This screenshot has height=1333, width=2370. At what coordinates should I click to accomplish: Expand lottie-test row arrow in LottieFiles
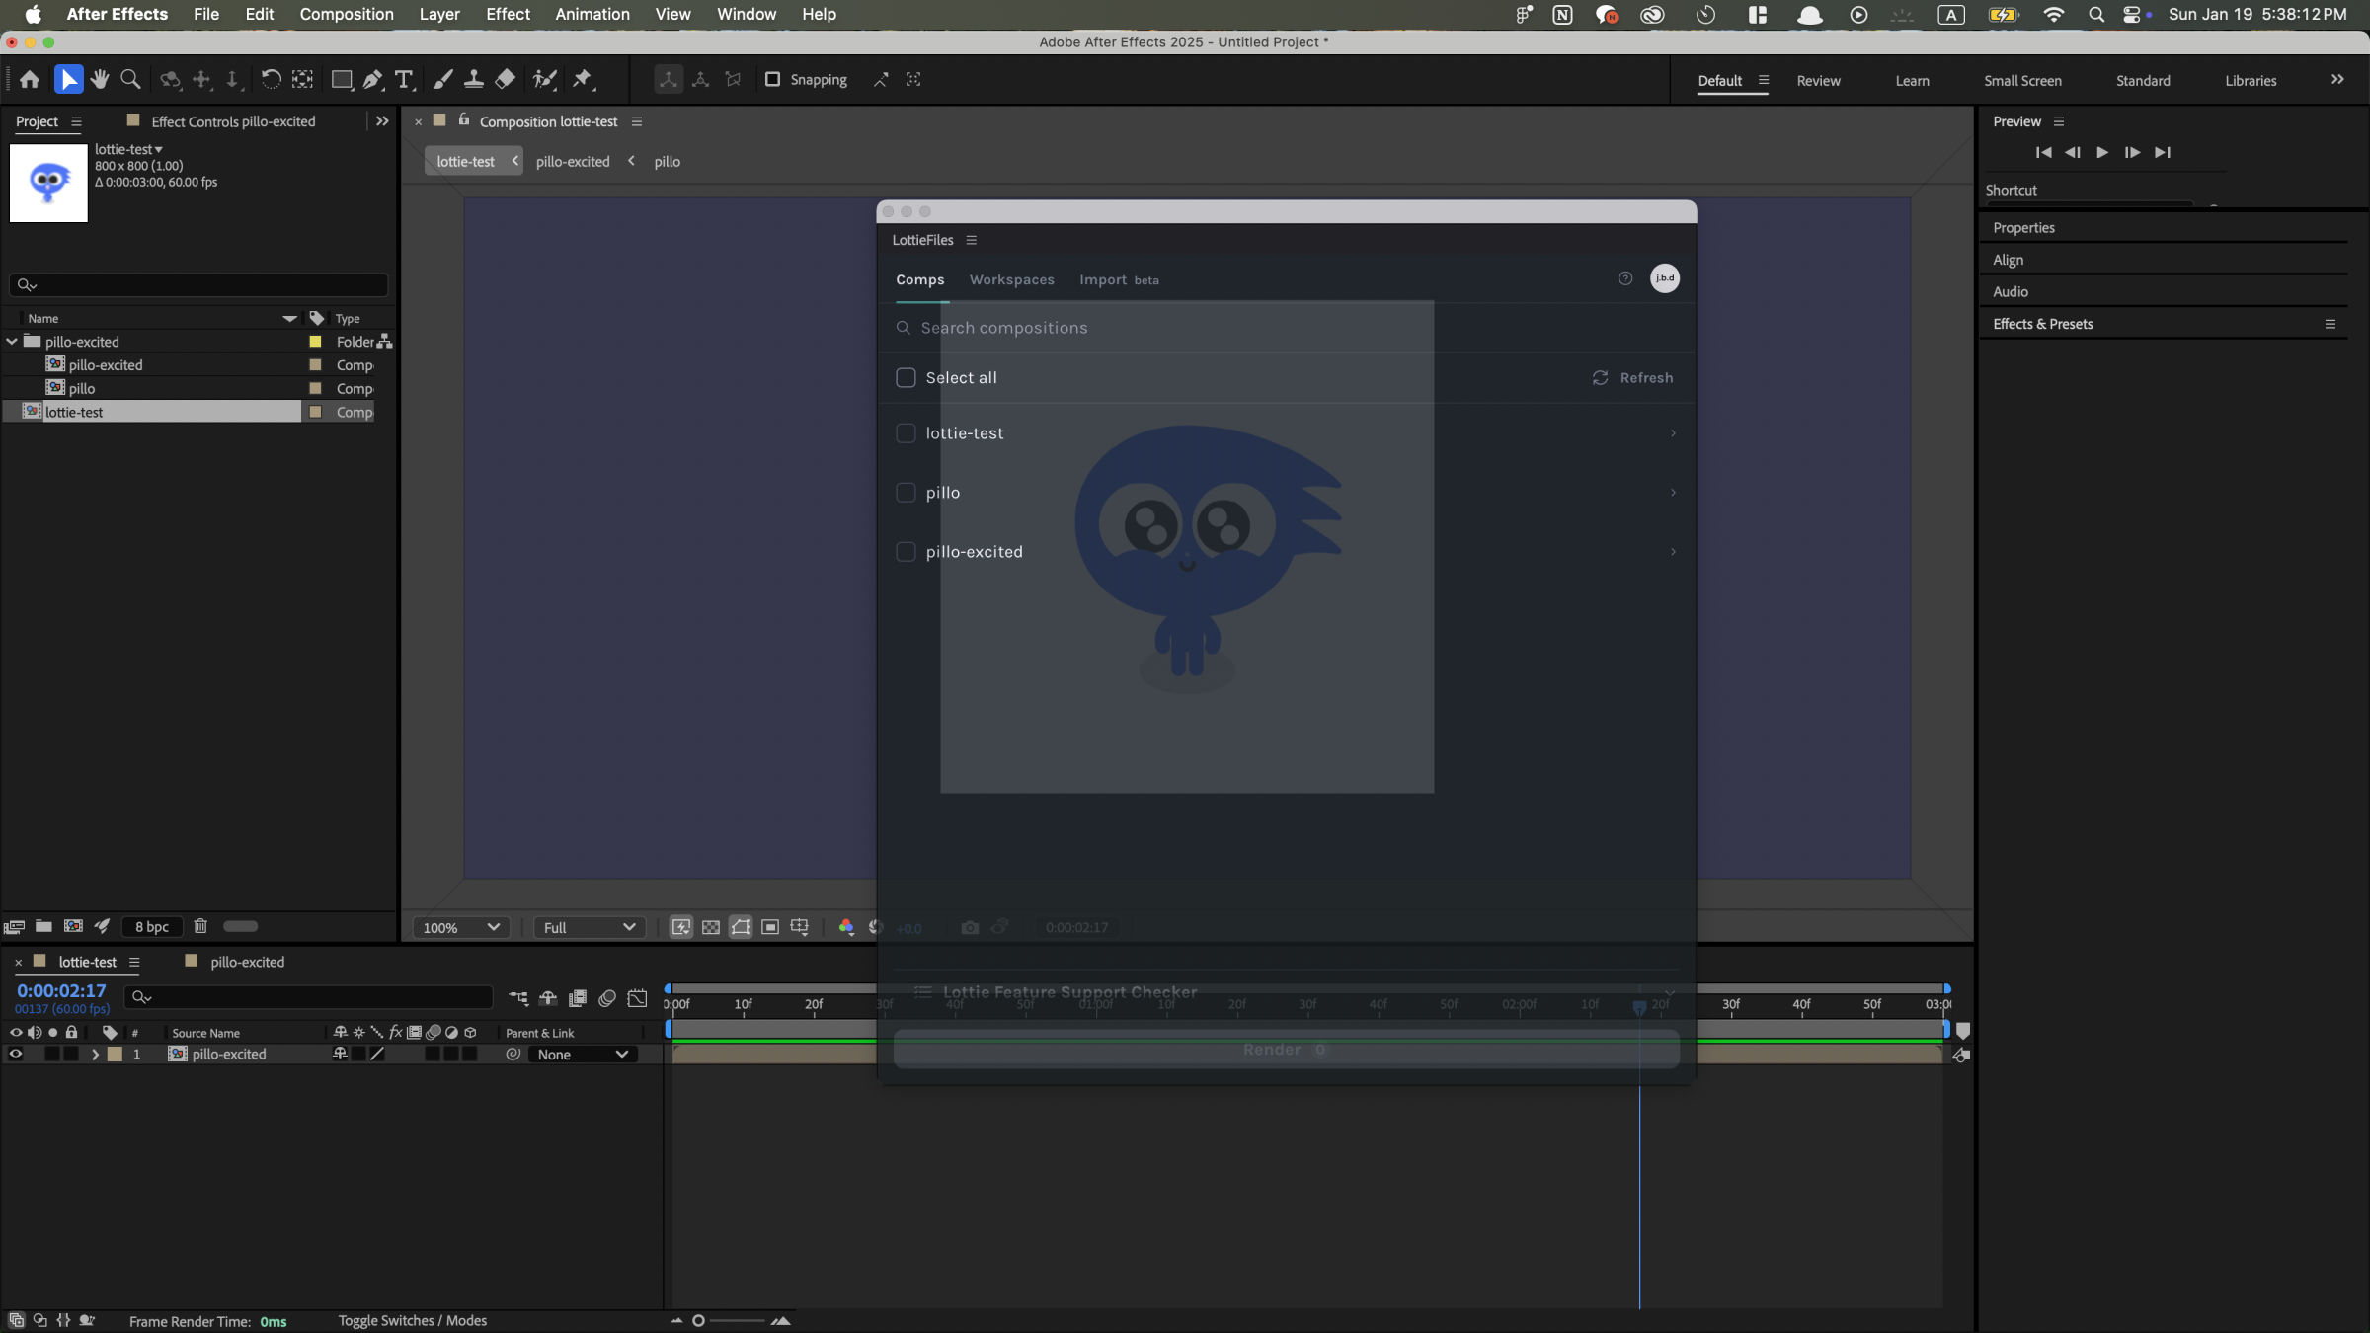[x=1673, y=432]
